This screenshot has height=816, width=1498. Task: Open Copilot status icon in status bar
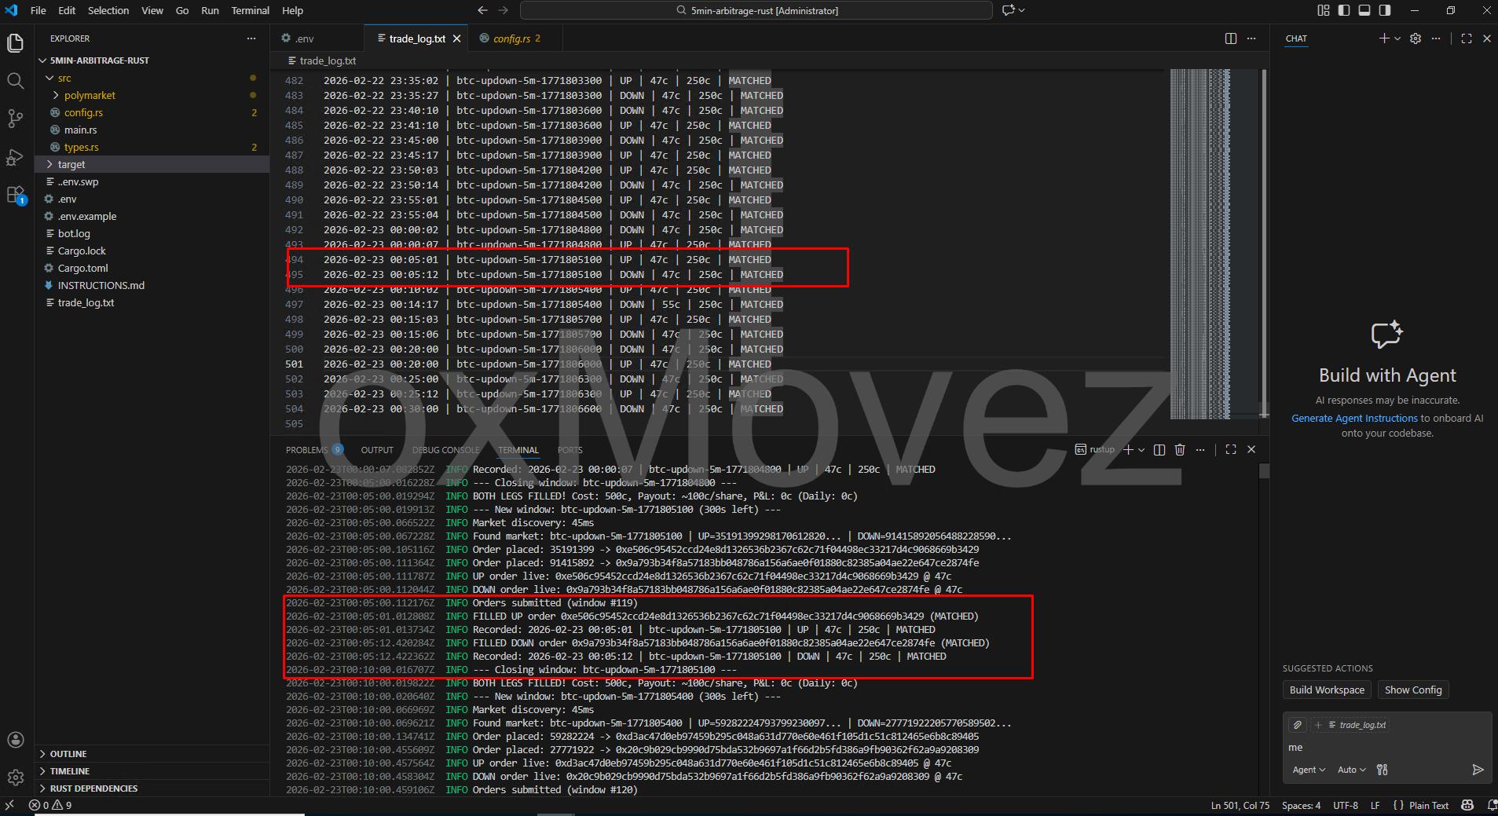[x=1467, y=805]
